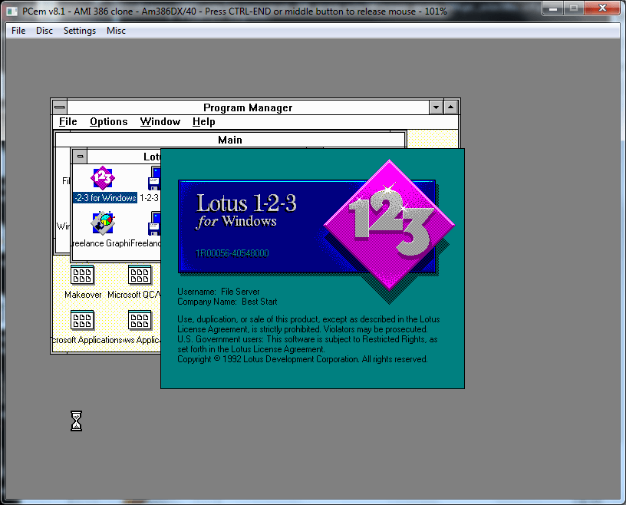Open Program Manager Window menu
The image size is (626, 505).
pyautogui.click(x=160, y=121)
